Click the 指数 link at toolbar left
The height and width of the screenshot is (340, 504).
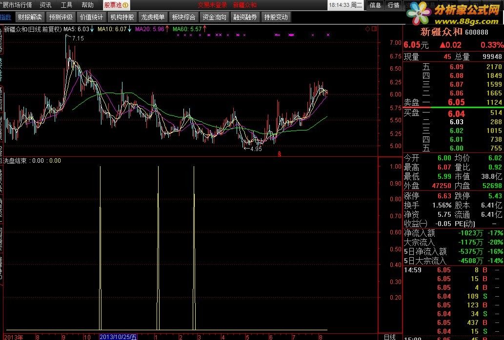(5, 18)
